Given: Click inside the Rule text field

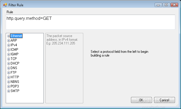Looking at the screenshot, I should (x=90, y=22).
